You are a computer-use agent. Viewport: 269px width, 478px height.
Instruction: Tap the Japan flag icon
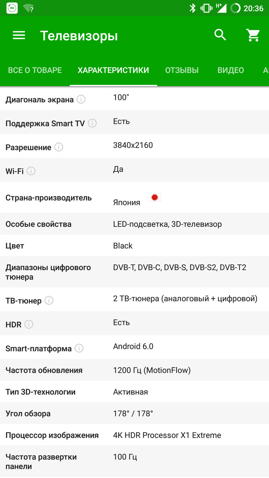pyautogui.click(x=154, y=198)
